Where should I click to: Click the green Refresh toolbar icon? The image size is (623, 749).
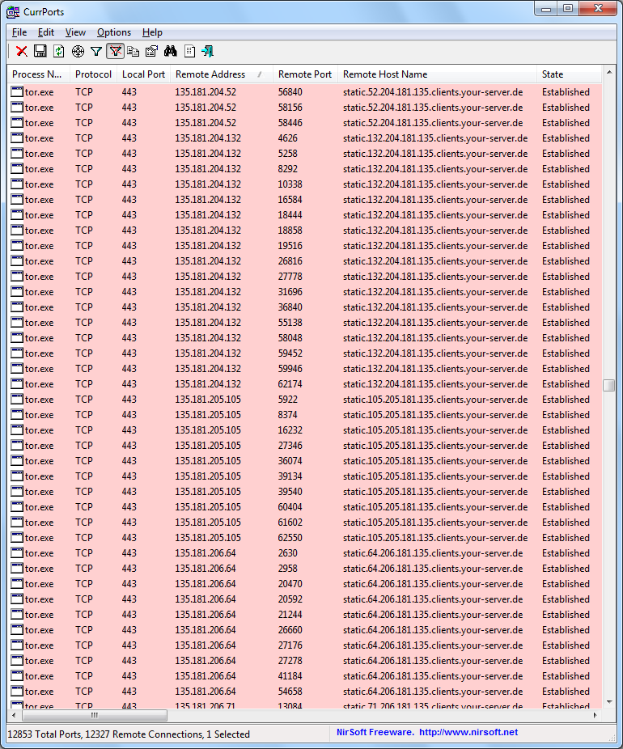(59, 51)
